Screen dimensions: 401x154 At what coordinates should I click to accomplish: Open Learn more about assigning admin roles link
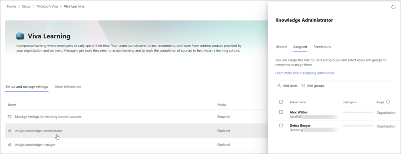(x=305, y=73)
